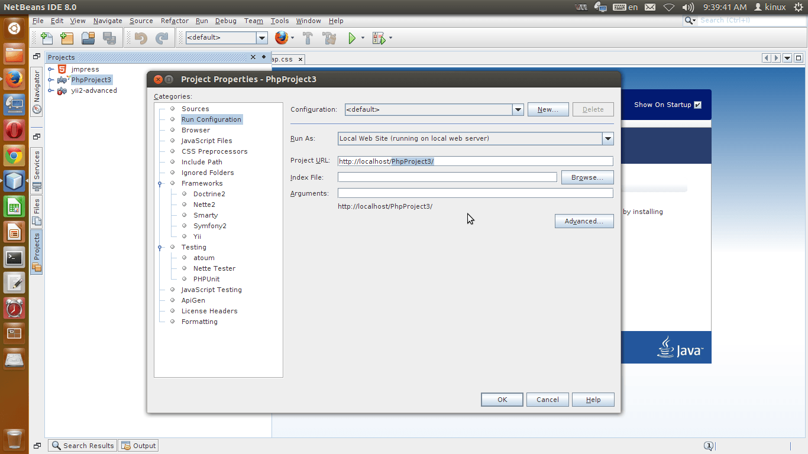Open the Trash icon in the launcher
The height and width of the screenshot is (454, 808).
[15, 440]
